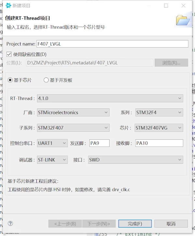
Task: Click the 发送脚 PA9 input field
Action: click(99, 143)
